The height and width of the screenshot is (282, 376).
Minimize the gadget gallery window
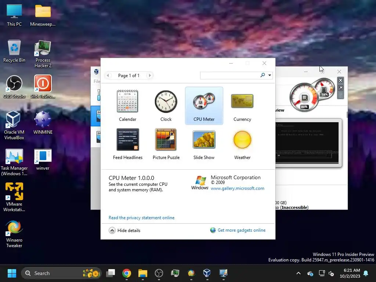pos(231,63)
